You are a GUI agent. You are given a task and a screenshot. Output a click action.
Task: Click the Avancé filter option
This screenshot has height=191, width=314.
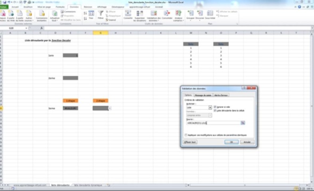point(111,20)
